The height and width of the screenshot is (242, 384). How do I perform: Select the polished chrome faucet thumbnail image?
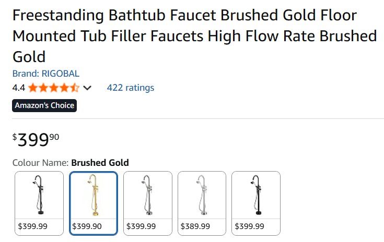[x=202, y=196]
